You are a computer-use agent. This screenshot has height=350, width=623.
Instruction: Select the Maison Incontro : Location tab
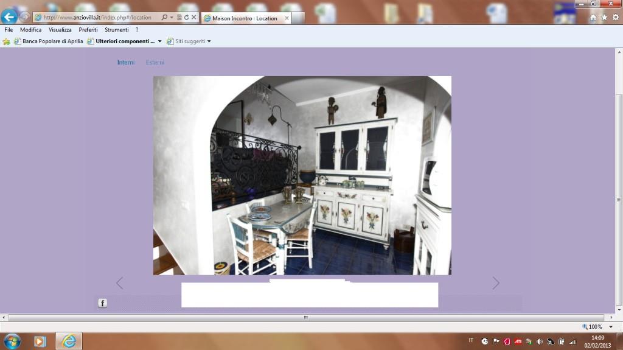click(244, 18)
